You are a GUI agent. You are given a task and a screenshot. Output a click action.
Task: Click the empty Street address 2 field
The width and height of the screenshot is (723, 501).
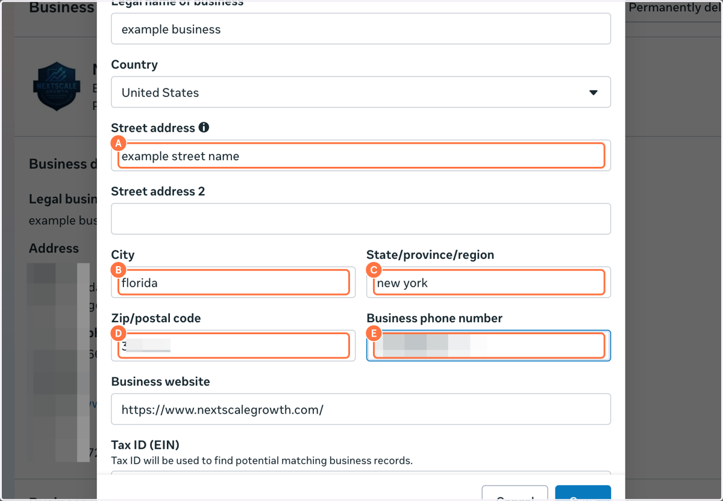[361, 219]
